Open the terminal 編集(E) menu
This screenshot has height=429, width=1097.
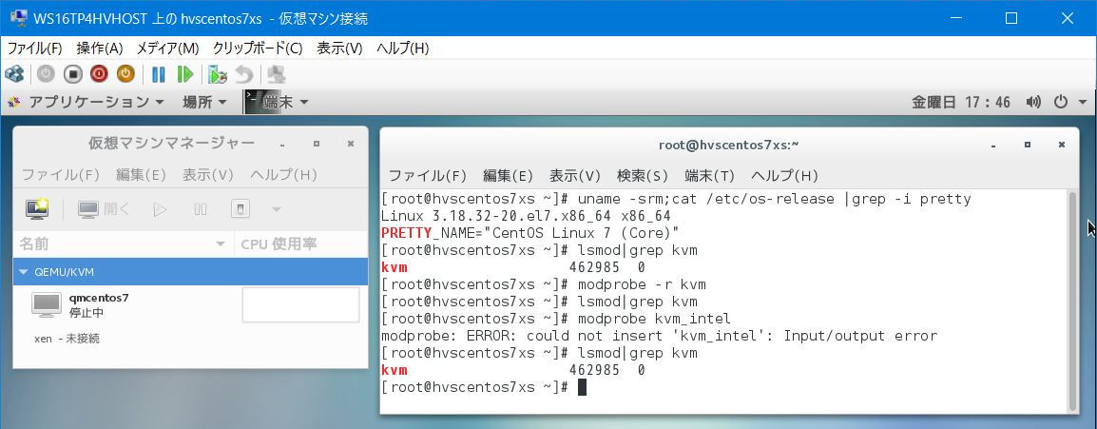pyautogui.click(x=508, y=175)
